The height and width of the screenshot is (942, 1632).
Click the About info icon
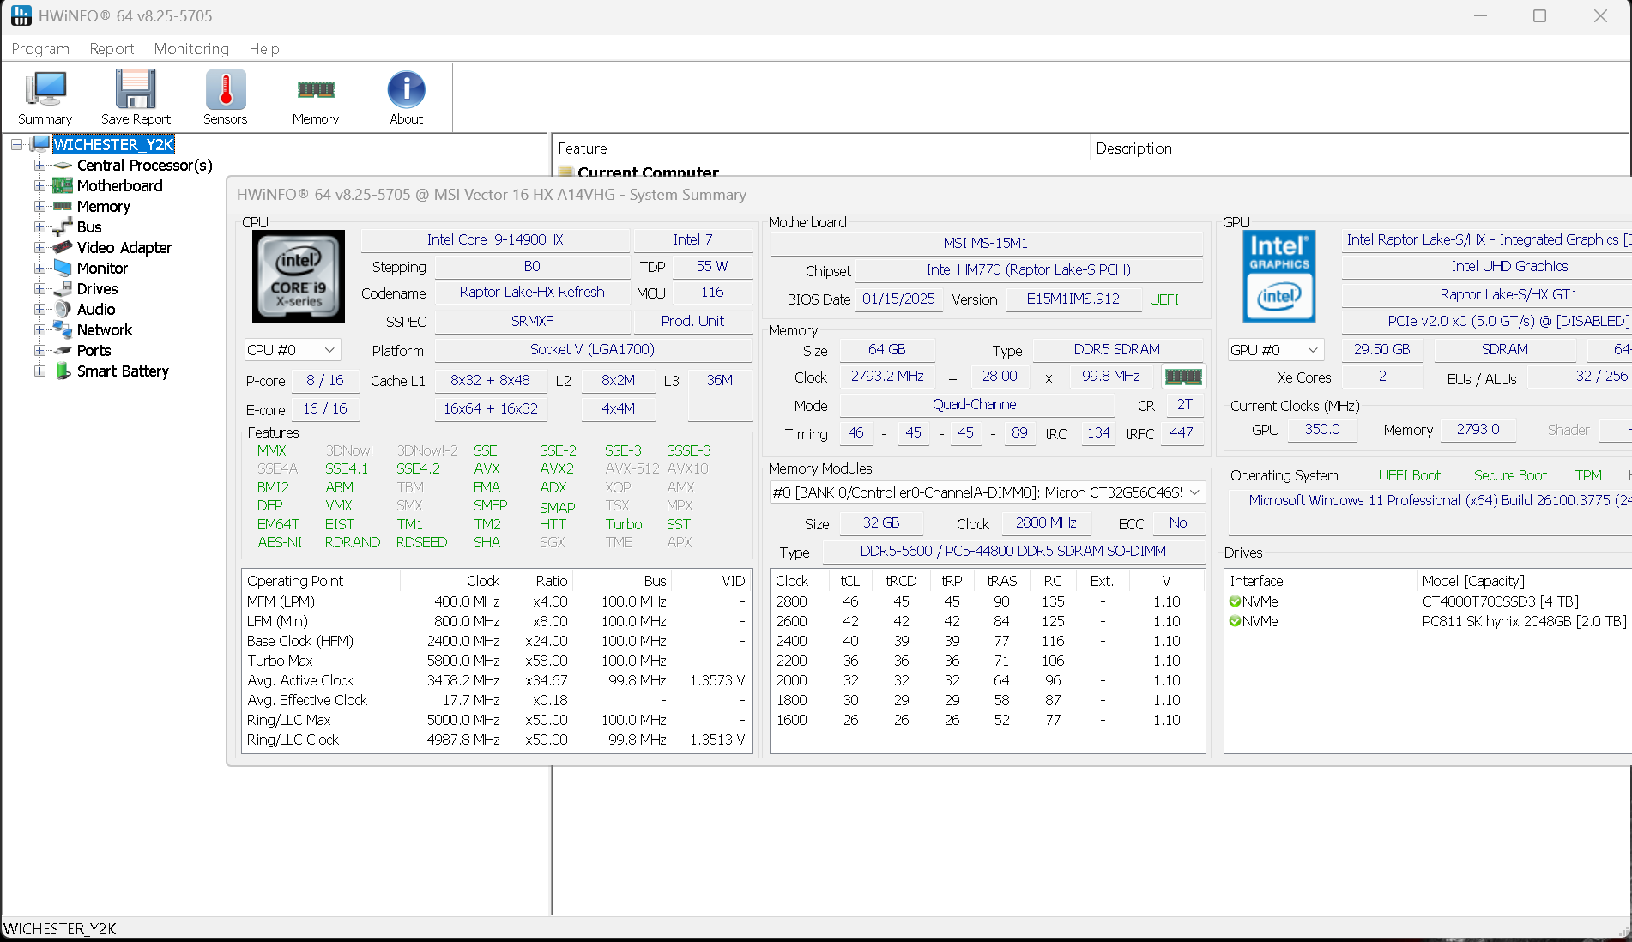click(x=406, y=89)
